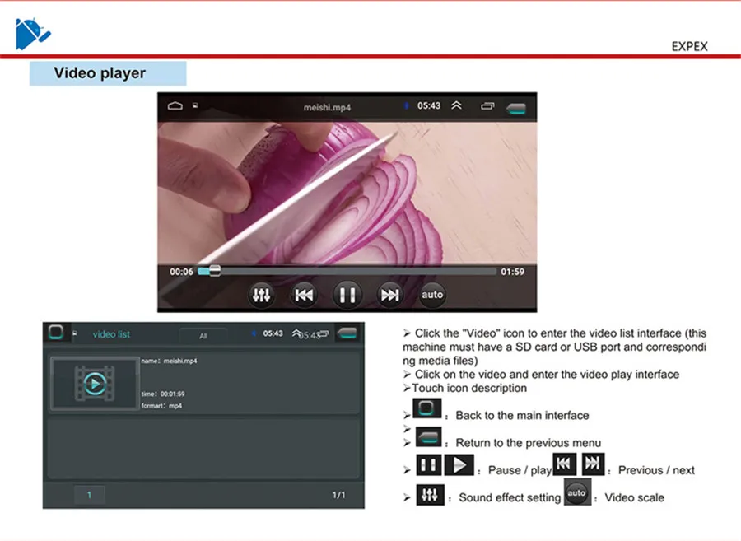
Task: Click the meishi.mp4 name entry
Action: pyautogui.click(x=169, y=361)
